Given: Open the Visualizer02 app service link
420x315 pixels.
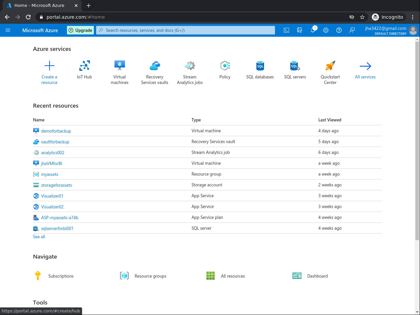Looking at the screenshot, I should coord(52,207).
